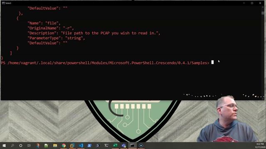Screen dimensions: 266x149
Task: Open Excel from the taskbar
Action: [x=115, y=145]
